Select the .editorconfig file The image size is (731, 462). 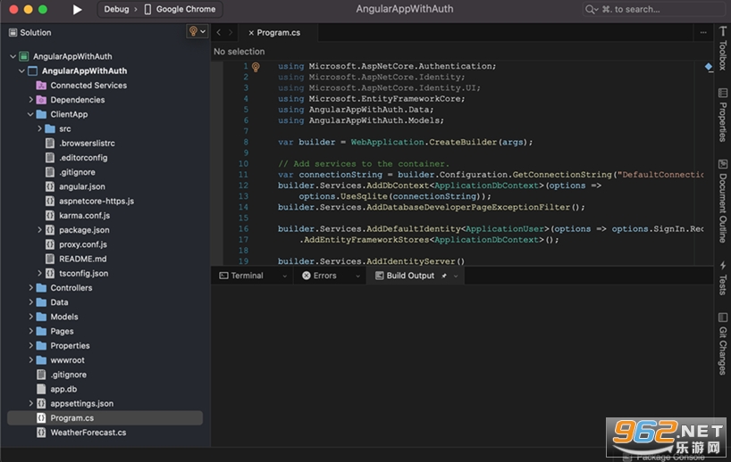[83, 157]
